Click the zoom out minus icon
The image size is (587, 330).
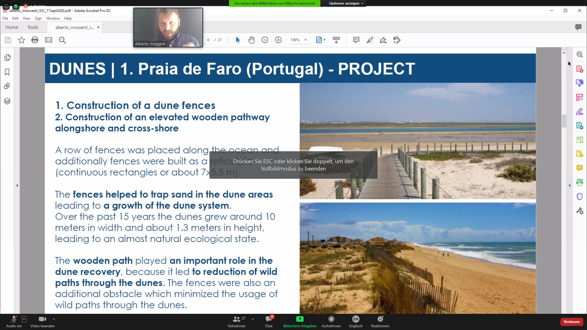pos(265,40)
